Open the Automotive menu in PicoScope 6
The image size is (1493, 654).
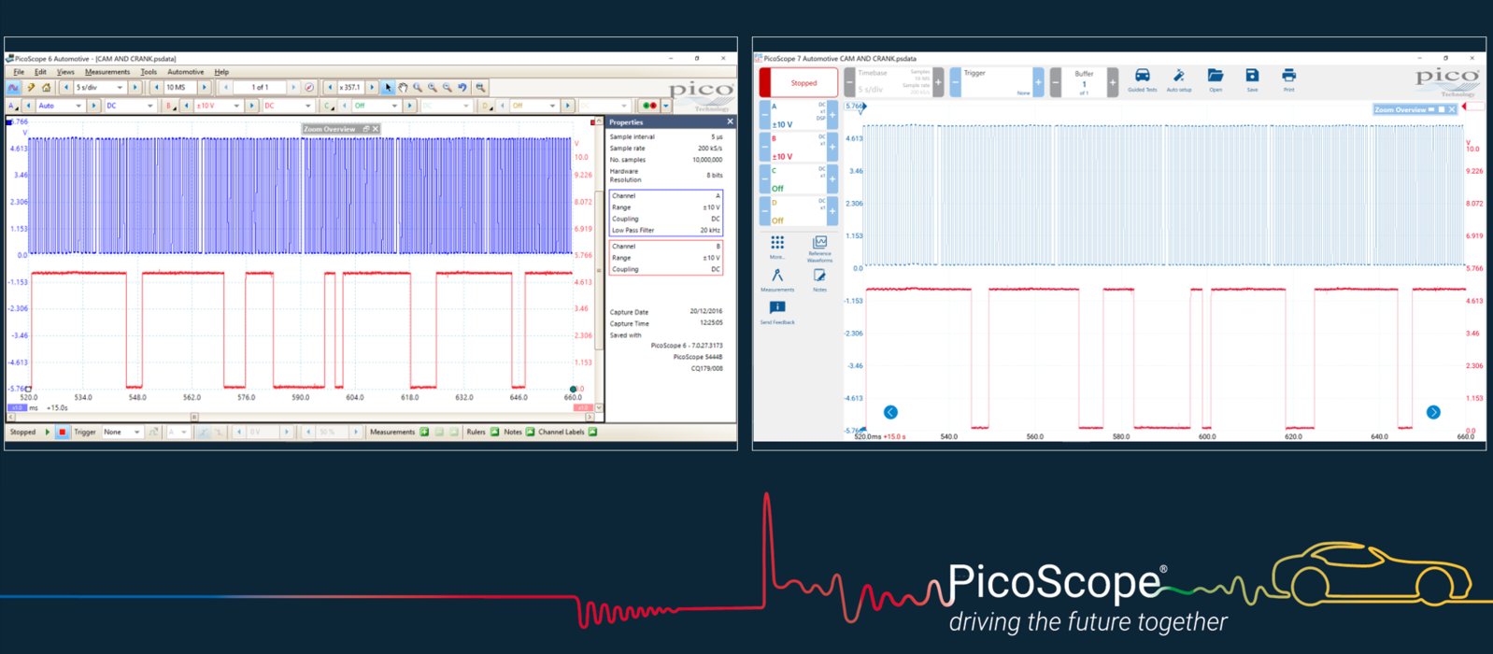point(185,72)
